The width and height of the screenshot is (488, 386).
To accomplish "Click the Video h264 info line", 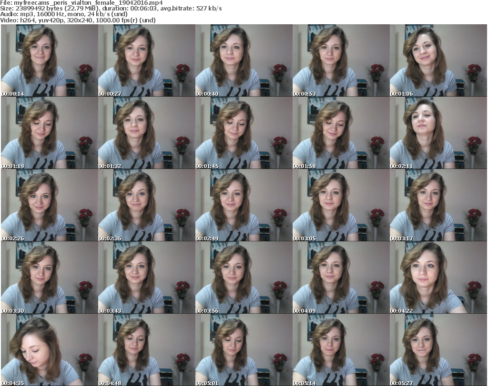I will click(78, 20).
